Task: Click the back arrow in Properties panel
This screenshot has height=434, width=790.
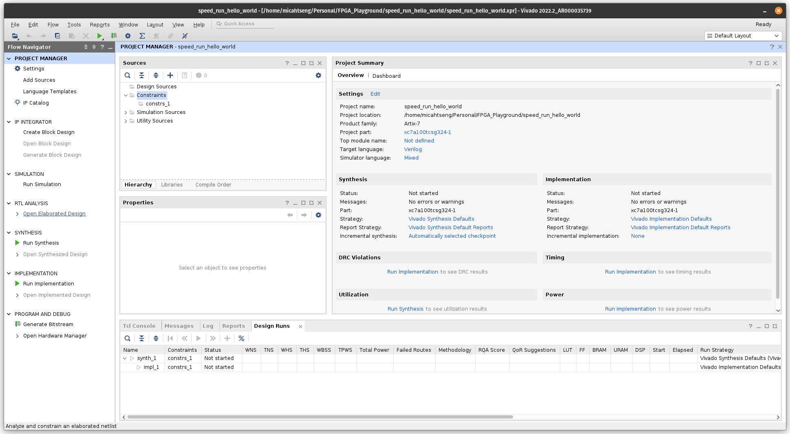Action: [x=290, y=215]
